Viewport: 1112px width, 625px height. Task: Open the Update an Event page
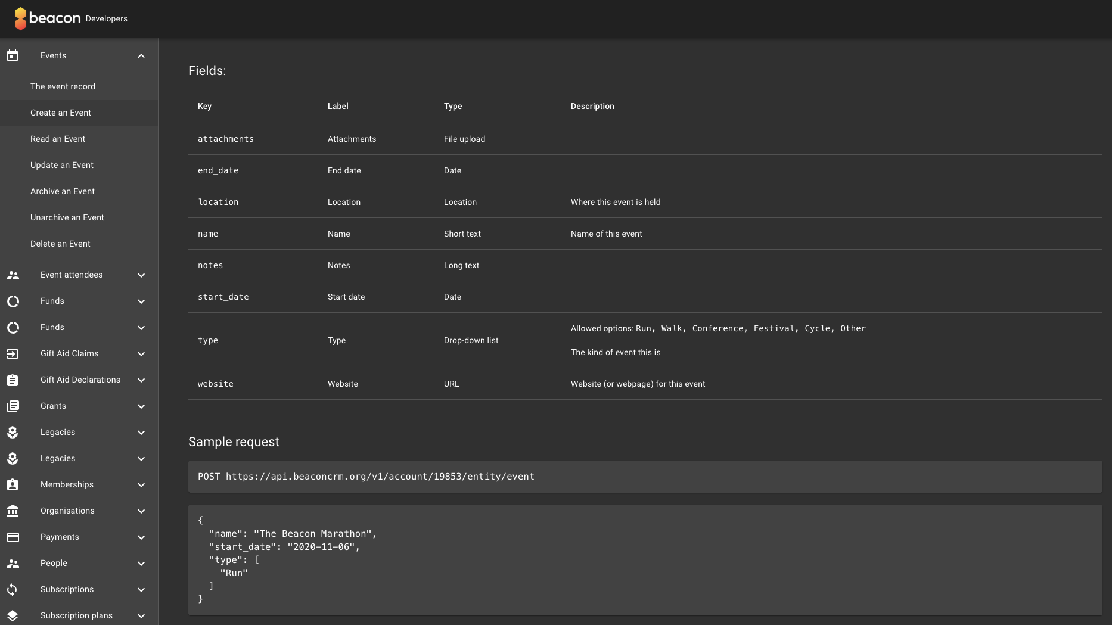62,165
